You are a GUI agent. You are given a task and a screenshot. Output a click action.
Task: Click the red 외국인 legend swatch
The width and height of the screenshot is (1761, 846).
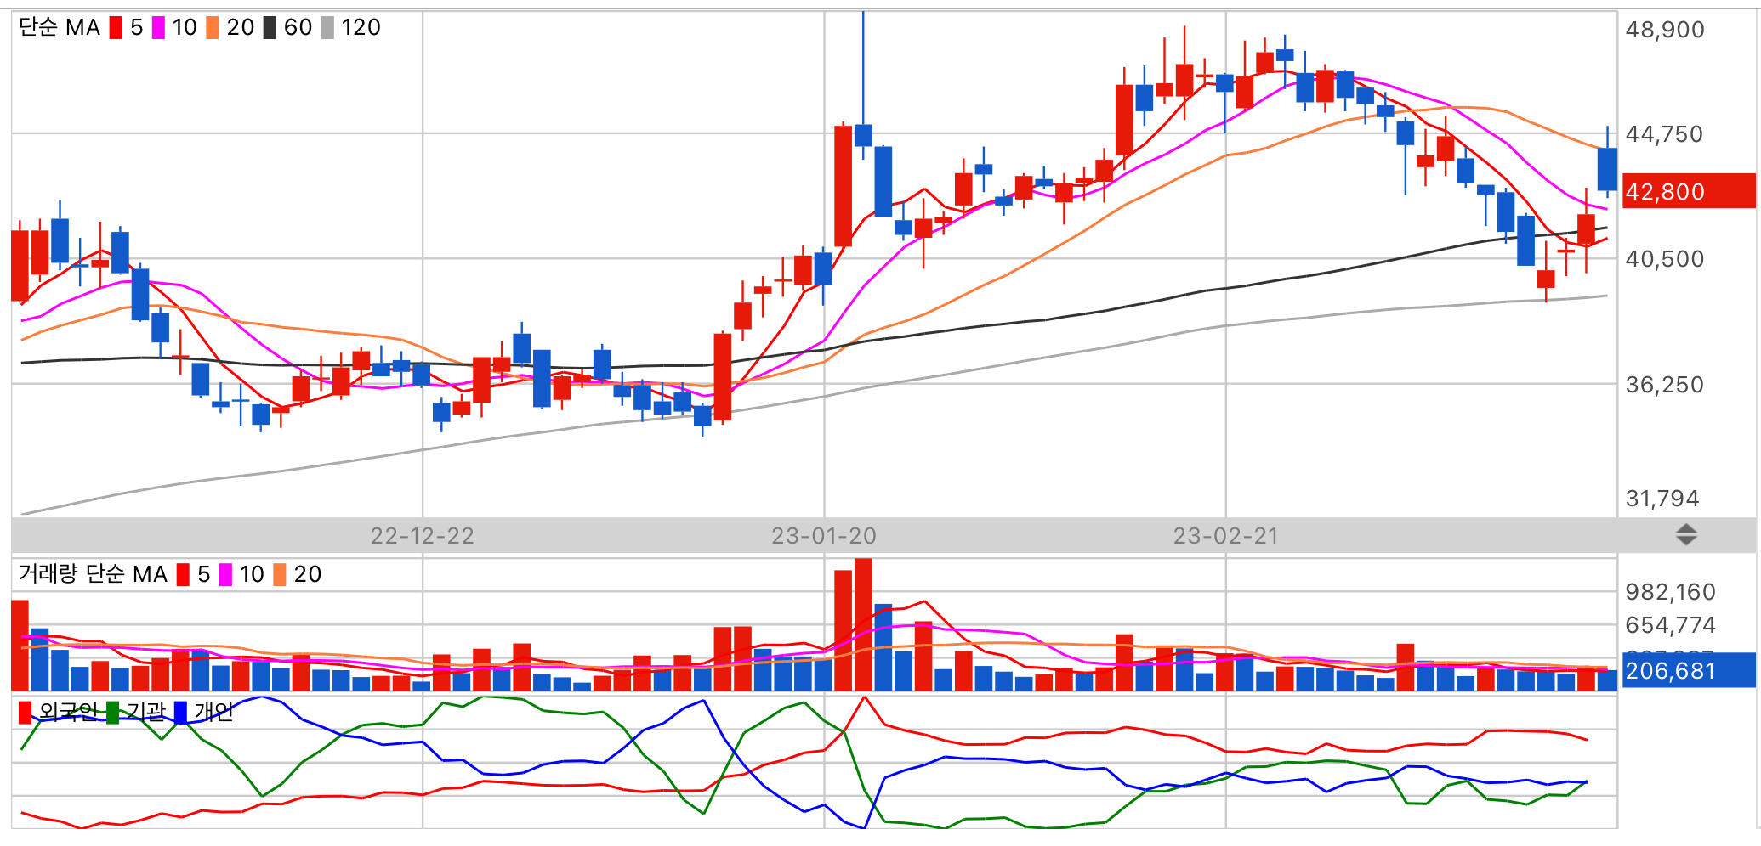(x=26, y=713)
